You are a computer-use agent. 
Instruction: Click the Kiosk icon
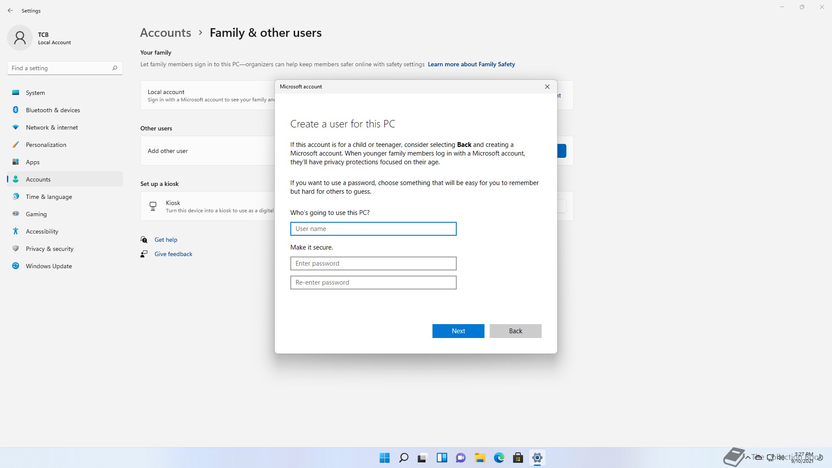[x=153, y=206]
